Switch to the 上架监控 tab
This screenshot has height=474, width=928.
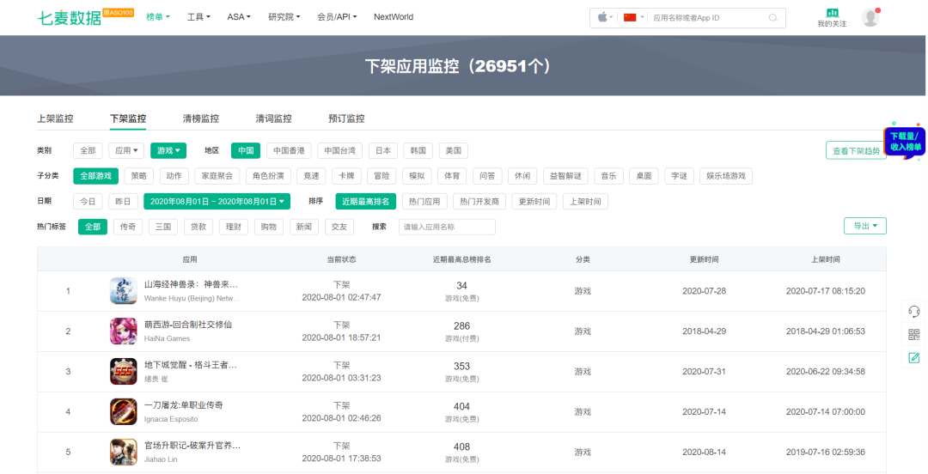pyautogui.click(x=55, y=118)
